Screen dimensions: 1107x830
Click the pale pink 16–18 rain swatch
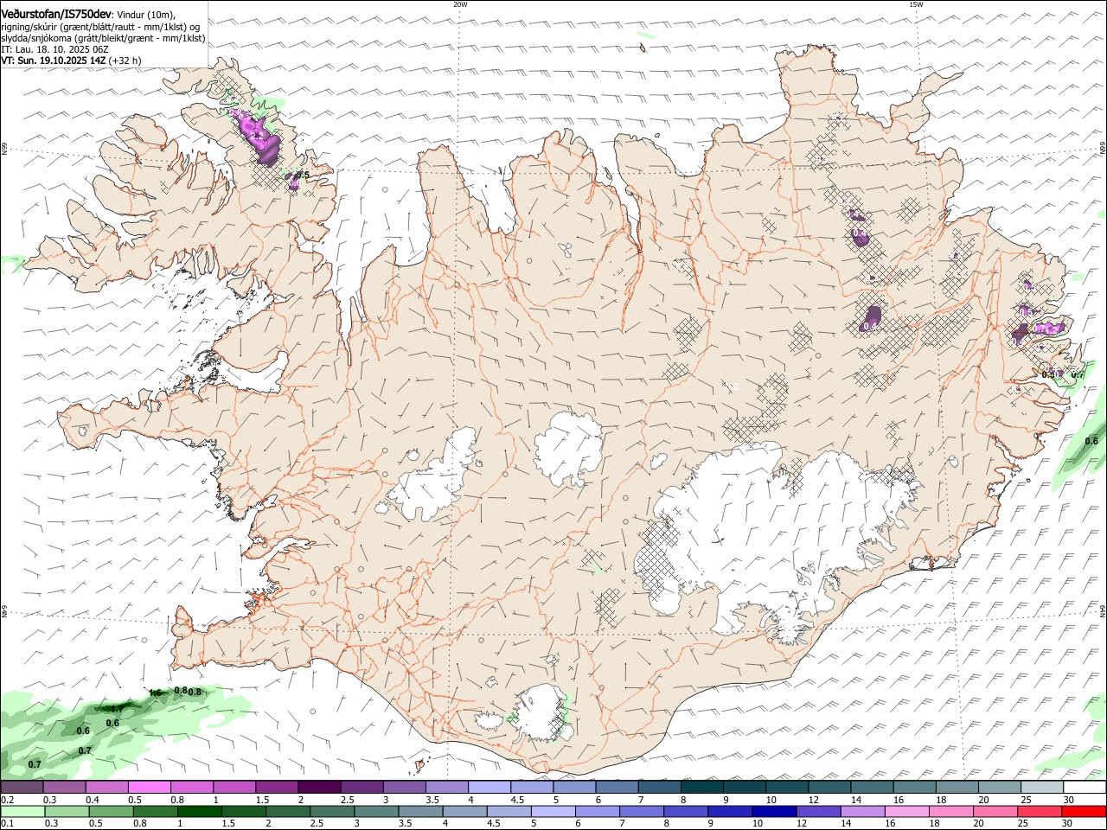[x=907, y=812]
